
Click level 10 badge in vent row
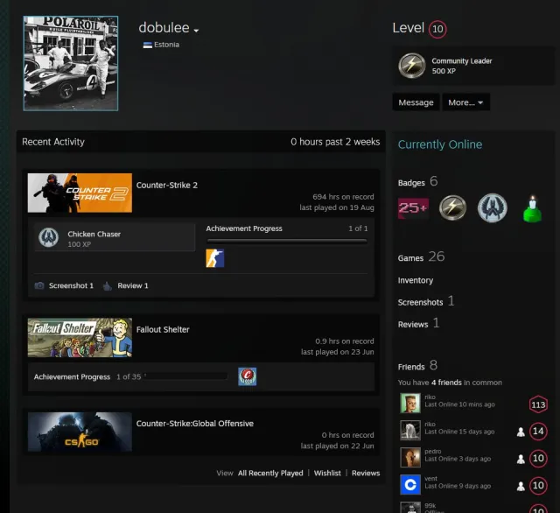tap(538, 486)
